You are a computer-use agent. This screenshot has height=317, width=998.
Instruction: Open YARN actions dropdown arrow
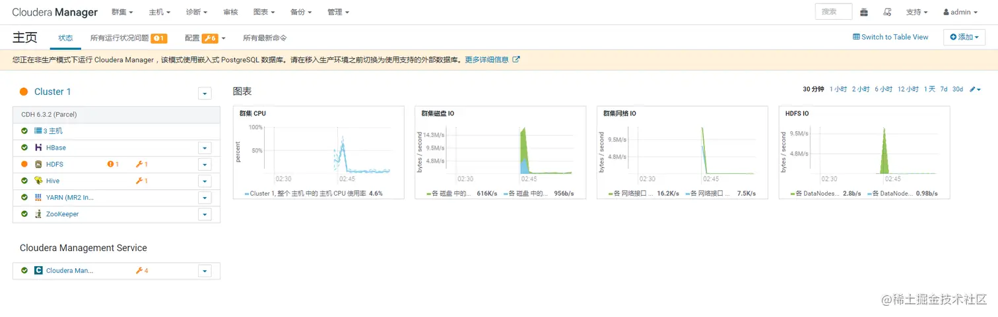point(205,198)
